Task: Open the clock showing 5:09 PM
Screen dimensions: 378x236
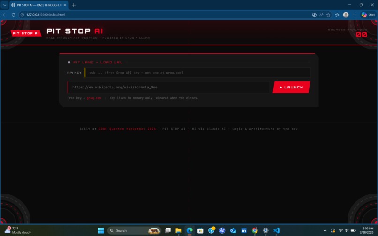Action: [x=367, y=230]
